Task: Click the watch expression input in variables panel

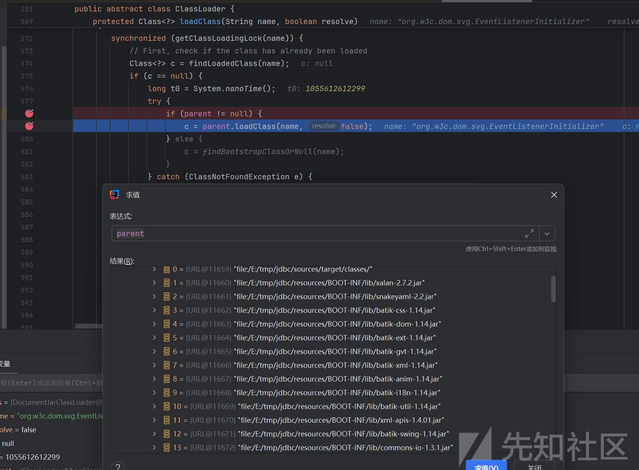Action: pos(51,383)
